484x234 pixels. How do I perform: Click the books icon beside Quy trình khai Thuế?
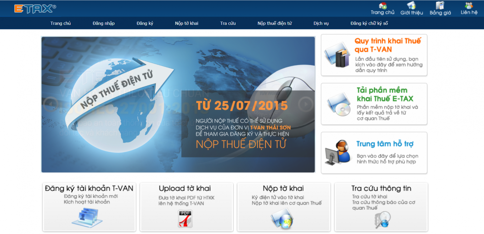point(337,56)
